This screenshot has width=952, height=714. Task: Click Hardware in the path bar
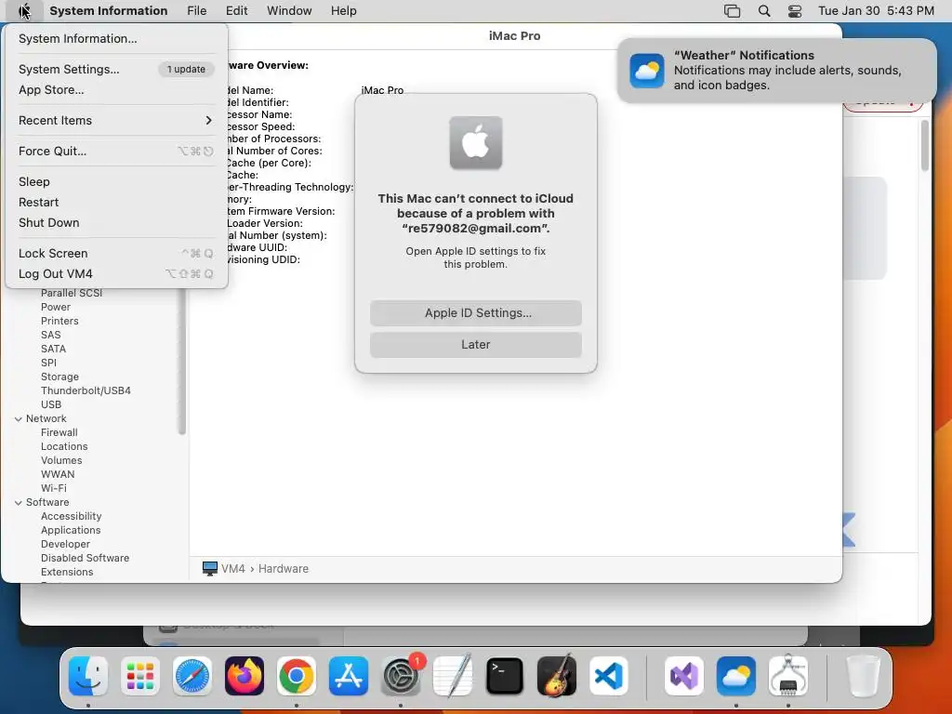pos(284,569)
